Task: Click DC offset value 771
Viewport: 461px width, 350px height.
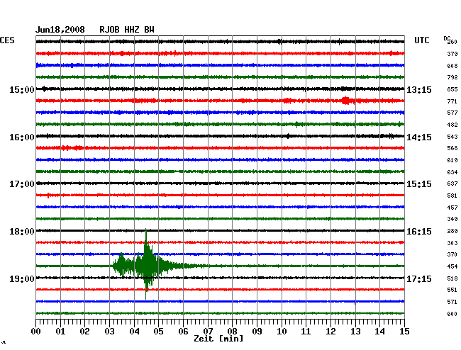Action: click(452, 101)
